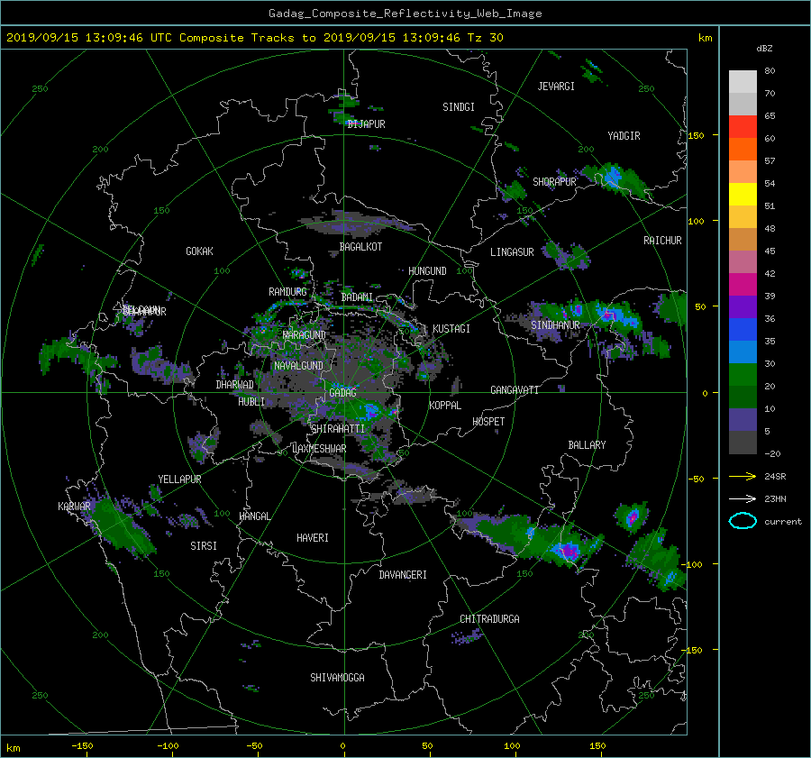Screen dimensions: 811x758
Task: Pick the bright green swatch in dBZ legend
Action: coord(743,374)
